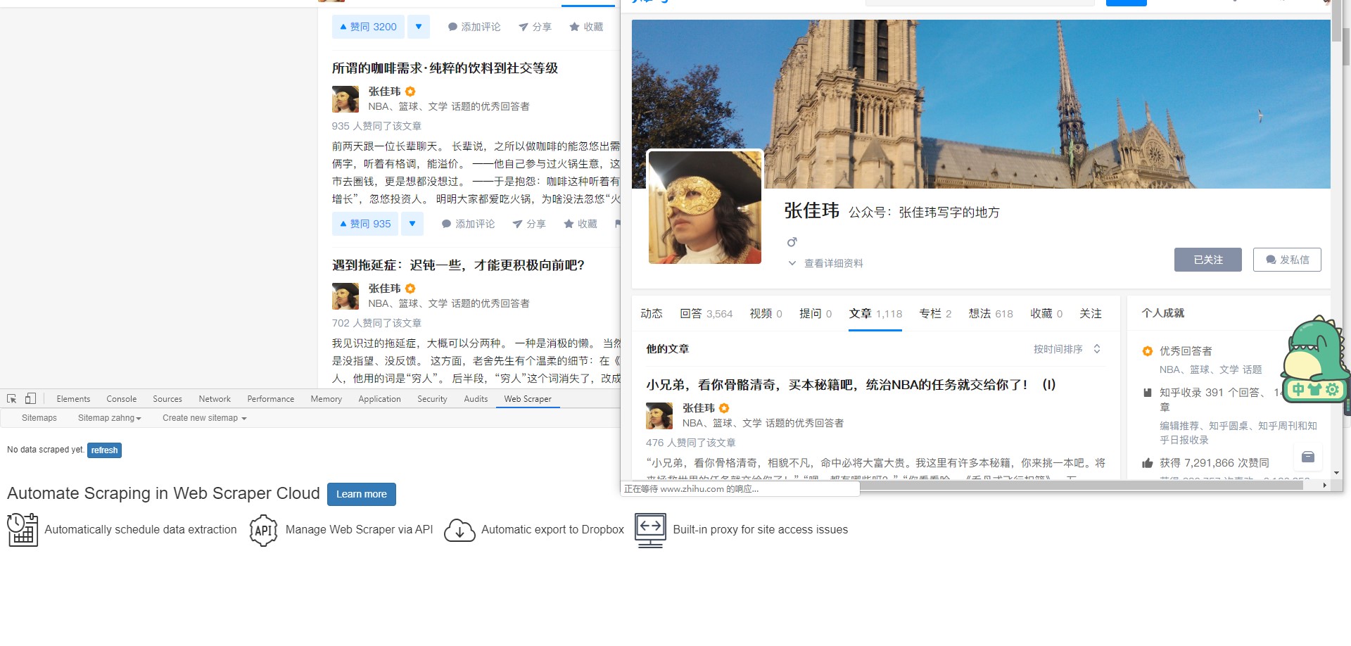The height and width of the screenshot is (646, 1351).
Task: Click 分享 in the 赞同 935 row
Action: tap(529, 224)
